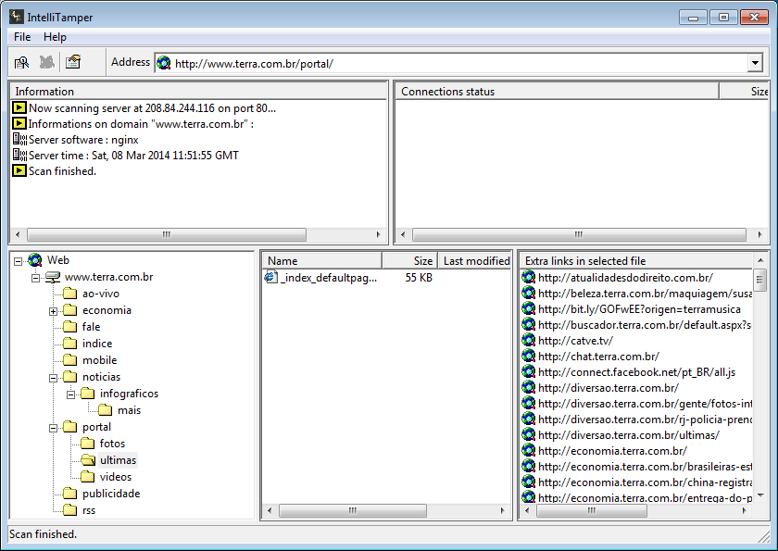This screenshot has height=551, width=778.
Task: Open the Address dropdown arrow
Action: click(x=755, y=63)
